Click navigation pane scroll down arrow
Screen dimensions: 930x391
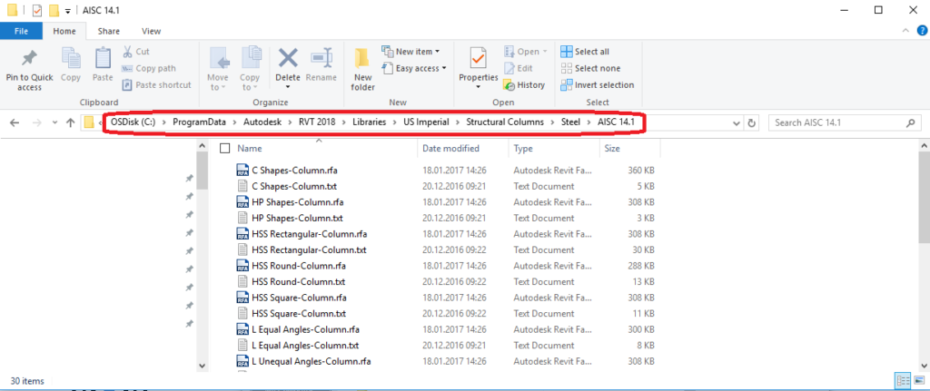(x=202, y=367)
